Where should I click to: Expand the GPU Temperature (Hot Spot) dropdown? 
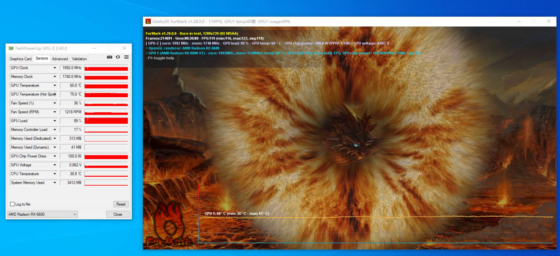click(55, 94)
